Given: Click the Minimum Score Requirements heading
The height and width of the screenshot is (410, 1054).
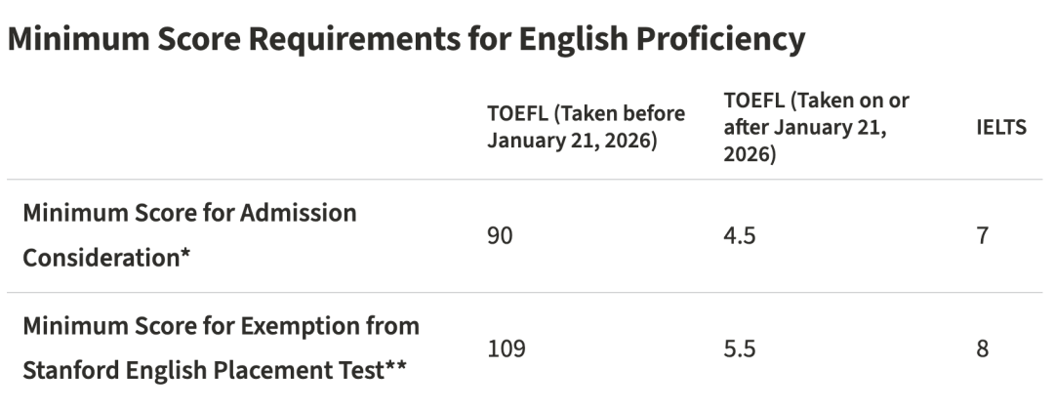Looking at the screenshot, I should (407, 39).
